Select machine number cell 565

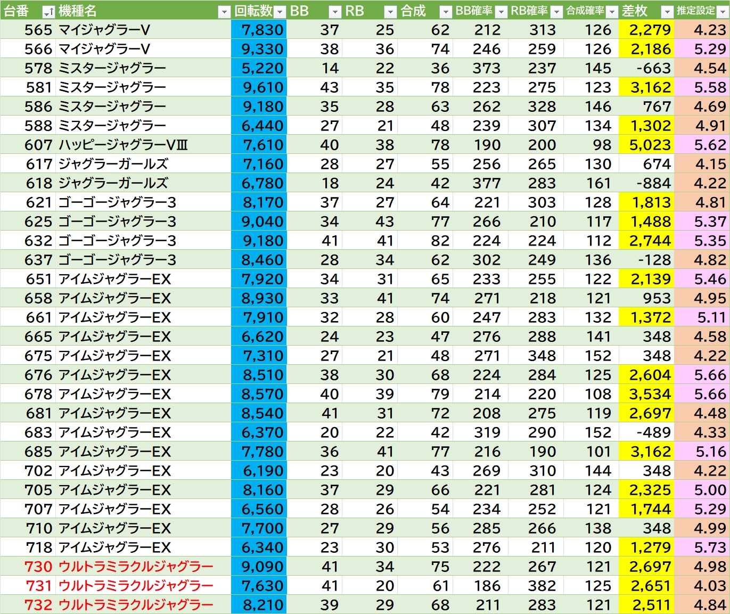point(28,30)
